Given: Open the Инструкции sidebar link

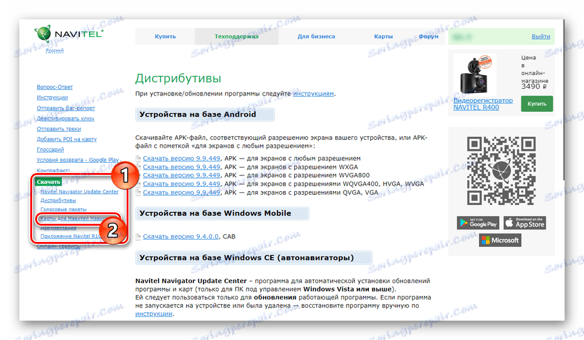Looking at the screenshot, I should click(x=52, y=97).
